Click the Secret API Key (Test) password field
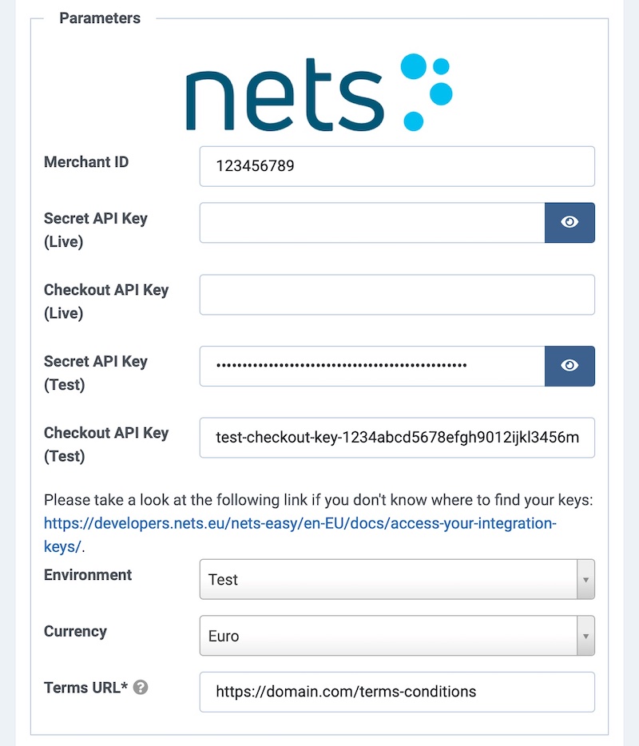639x746 pixels. coord(372,366)
